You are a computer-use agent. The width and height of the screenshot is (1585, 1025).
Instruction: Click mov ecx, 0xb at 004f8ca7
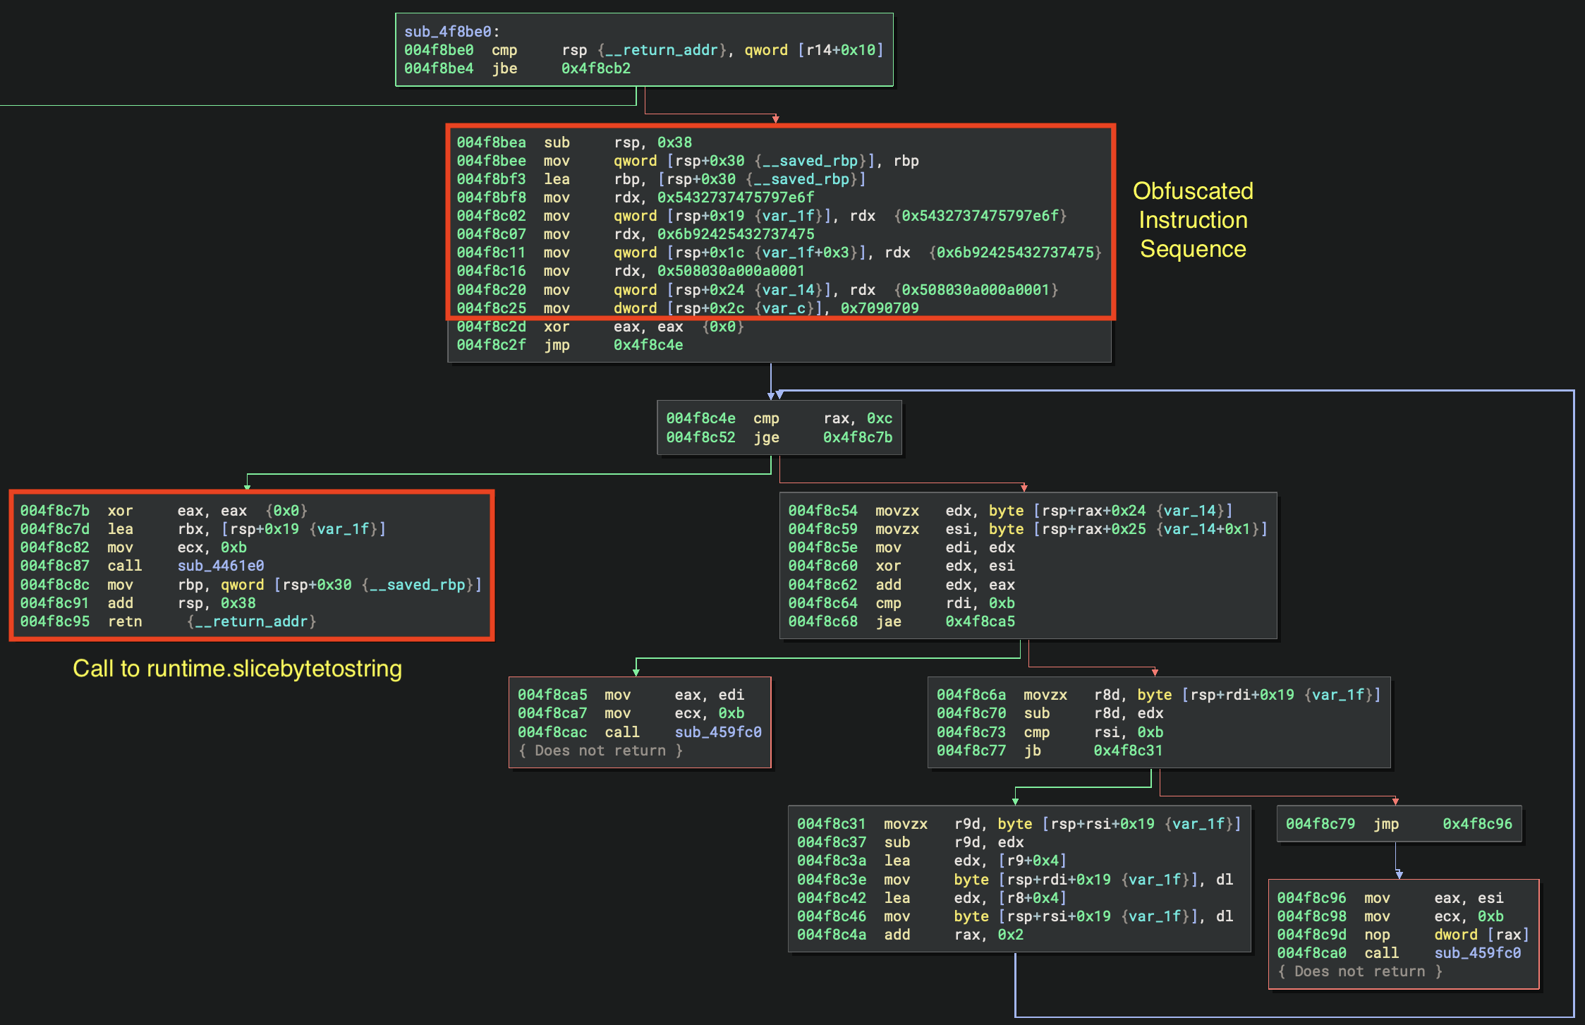631,713
